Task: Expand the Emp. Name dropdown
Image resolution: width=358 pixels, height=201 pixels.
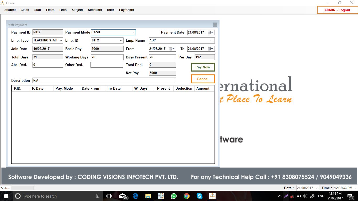Action: coord(212,41)
